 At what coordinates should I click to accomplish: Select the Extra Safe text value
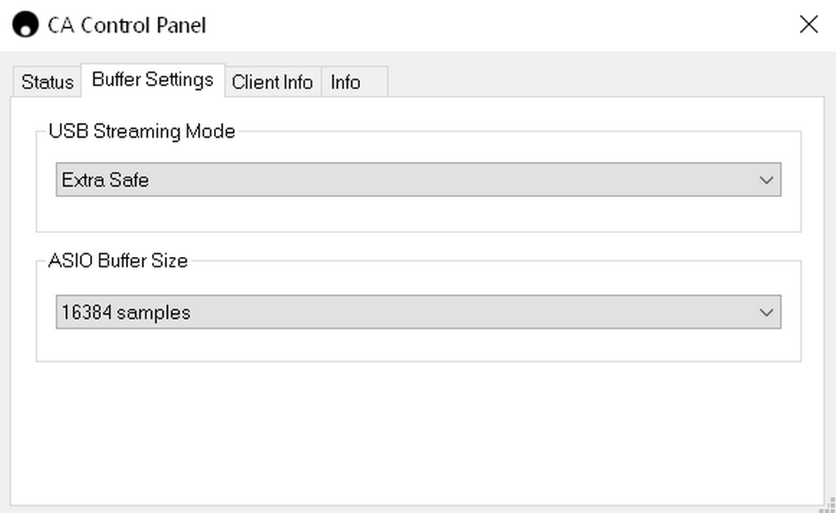click(105, 180)
